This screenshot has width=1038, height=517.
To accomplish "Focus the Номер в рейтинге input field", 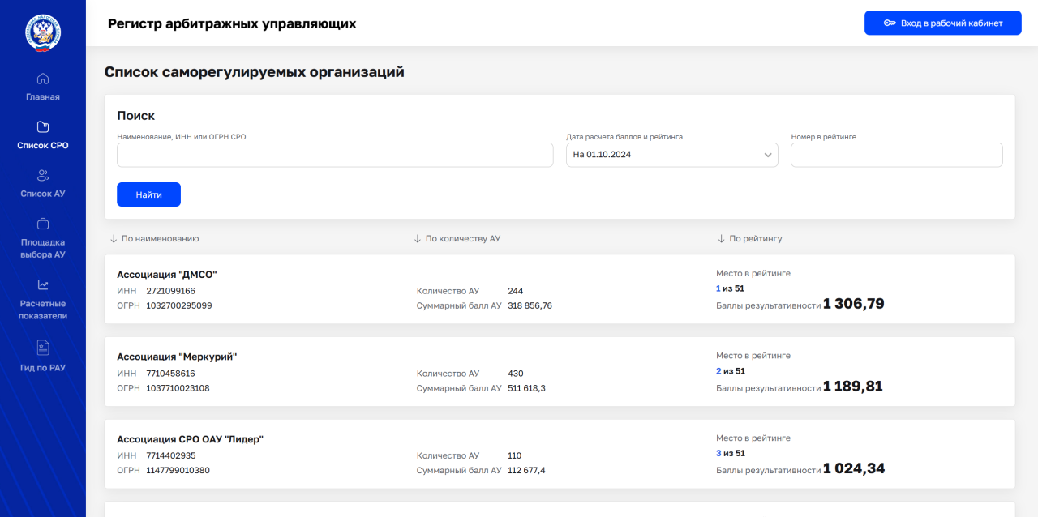I will click(x=896, y=155).
